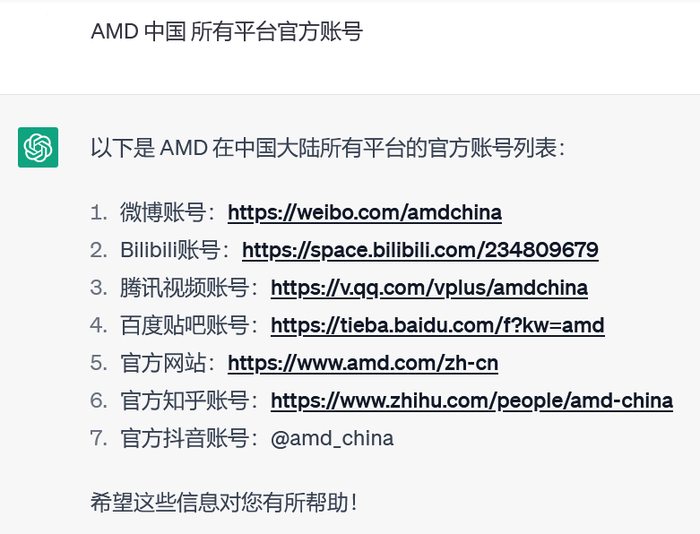The width and height of the screenshot is (700, 534).
Task: Open the space.bilibili.com link
Action: point(420,251)
